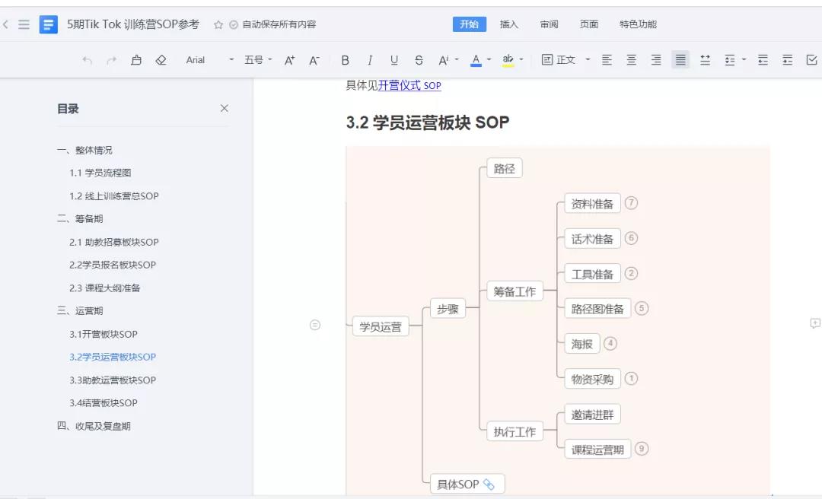Switch to the 插入 tab

click(509, 24)
